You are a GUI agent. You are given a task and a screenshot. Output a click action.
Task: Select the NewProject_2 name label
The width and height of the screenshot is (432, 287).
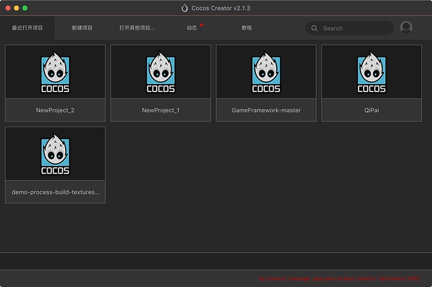55,110
